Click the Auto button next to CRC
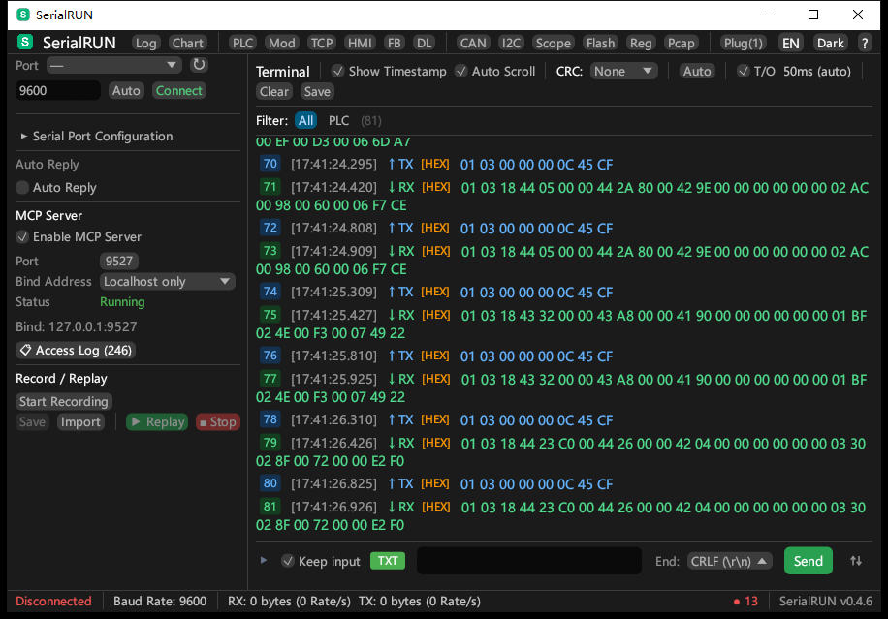Image resolution: width=888 pixels, height=619 pixels. 697,71
